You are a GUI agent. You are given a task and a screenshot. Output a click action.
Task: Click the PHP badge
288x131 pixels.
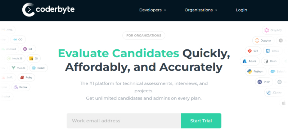[x=264, y=82]
